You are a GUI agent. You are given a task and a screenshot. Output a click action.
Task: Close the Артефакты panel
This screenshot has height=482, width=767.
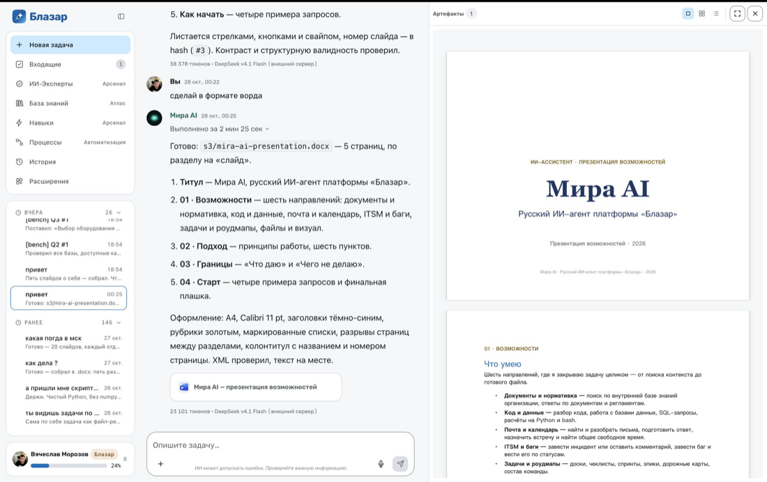click(754, 14)
